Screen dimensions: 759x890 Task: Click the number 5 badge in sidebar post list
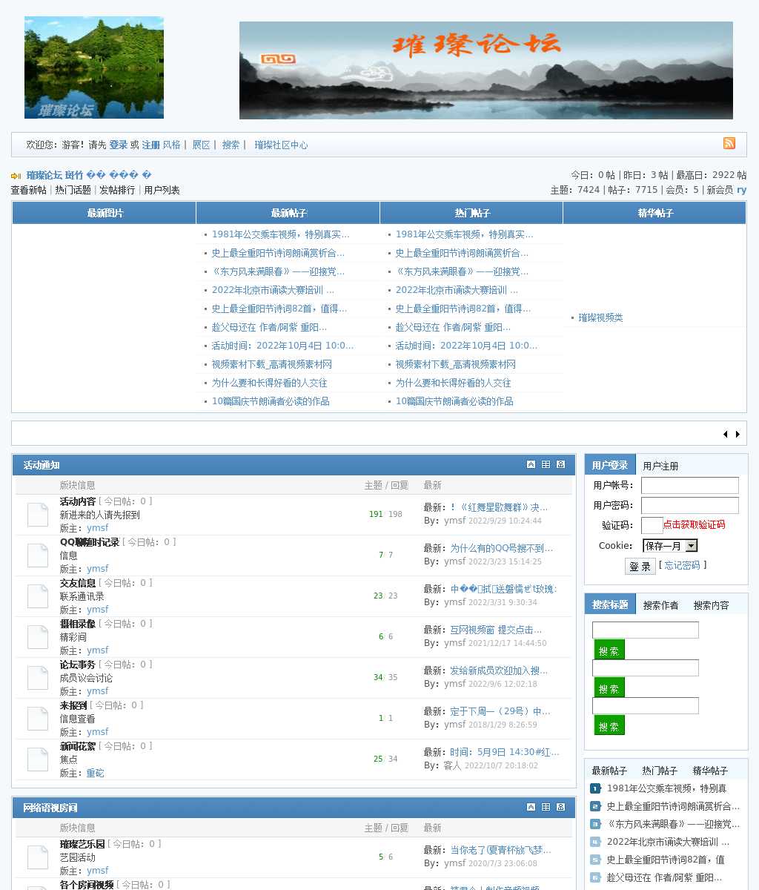(x=595, y=860)
